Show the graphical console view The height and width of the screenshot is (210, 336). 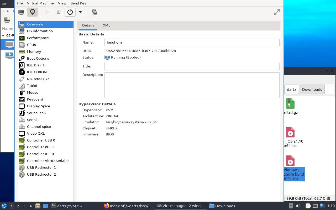21,12
